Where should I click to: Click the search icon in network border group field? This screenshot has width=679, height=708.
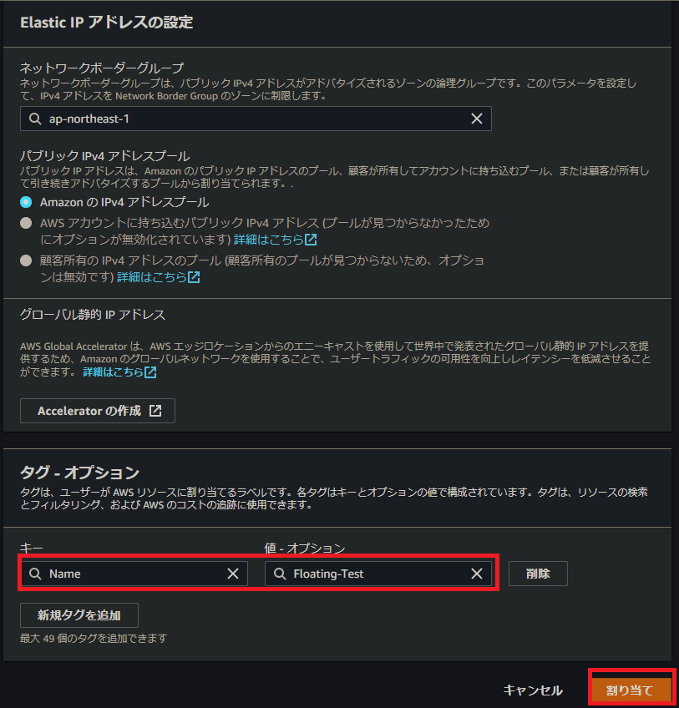(x=35, y=119)
